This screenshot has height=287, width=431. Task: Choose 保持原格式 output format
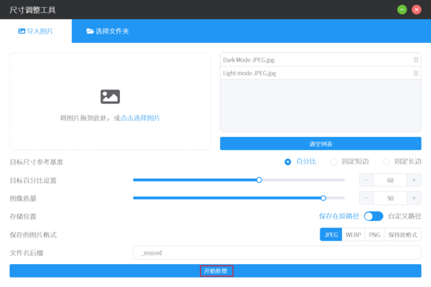pos(403,235)
